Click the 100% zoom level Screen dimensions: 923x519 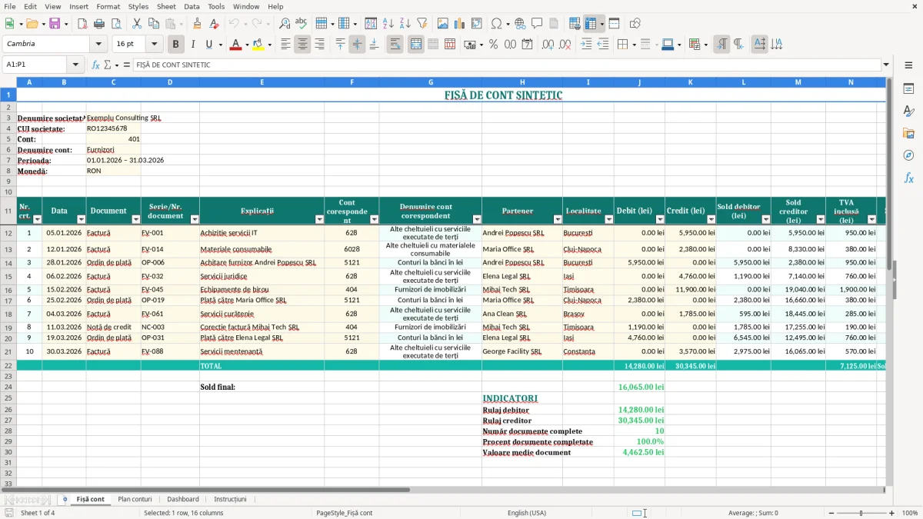[910, 513]
